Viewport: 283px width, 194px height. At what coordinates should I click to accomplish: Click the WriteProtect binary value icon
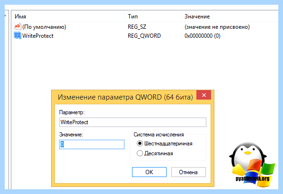coord(18,35)
